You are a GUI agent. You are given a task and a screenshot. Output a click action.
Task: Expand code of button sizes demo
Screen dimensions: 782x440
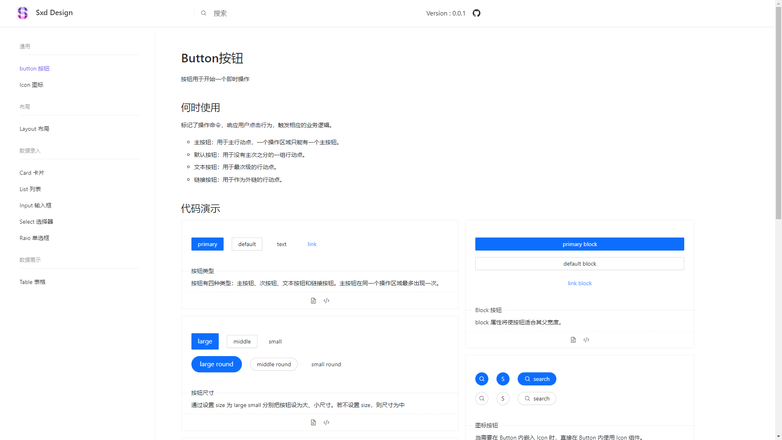tap(326, 422)
